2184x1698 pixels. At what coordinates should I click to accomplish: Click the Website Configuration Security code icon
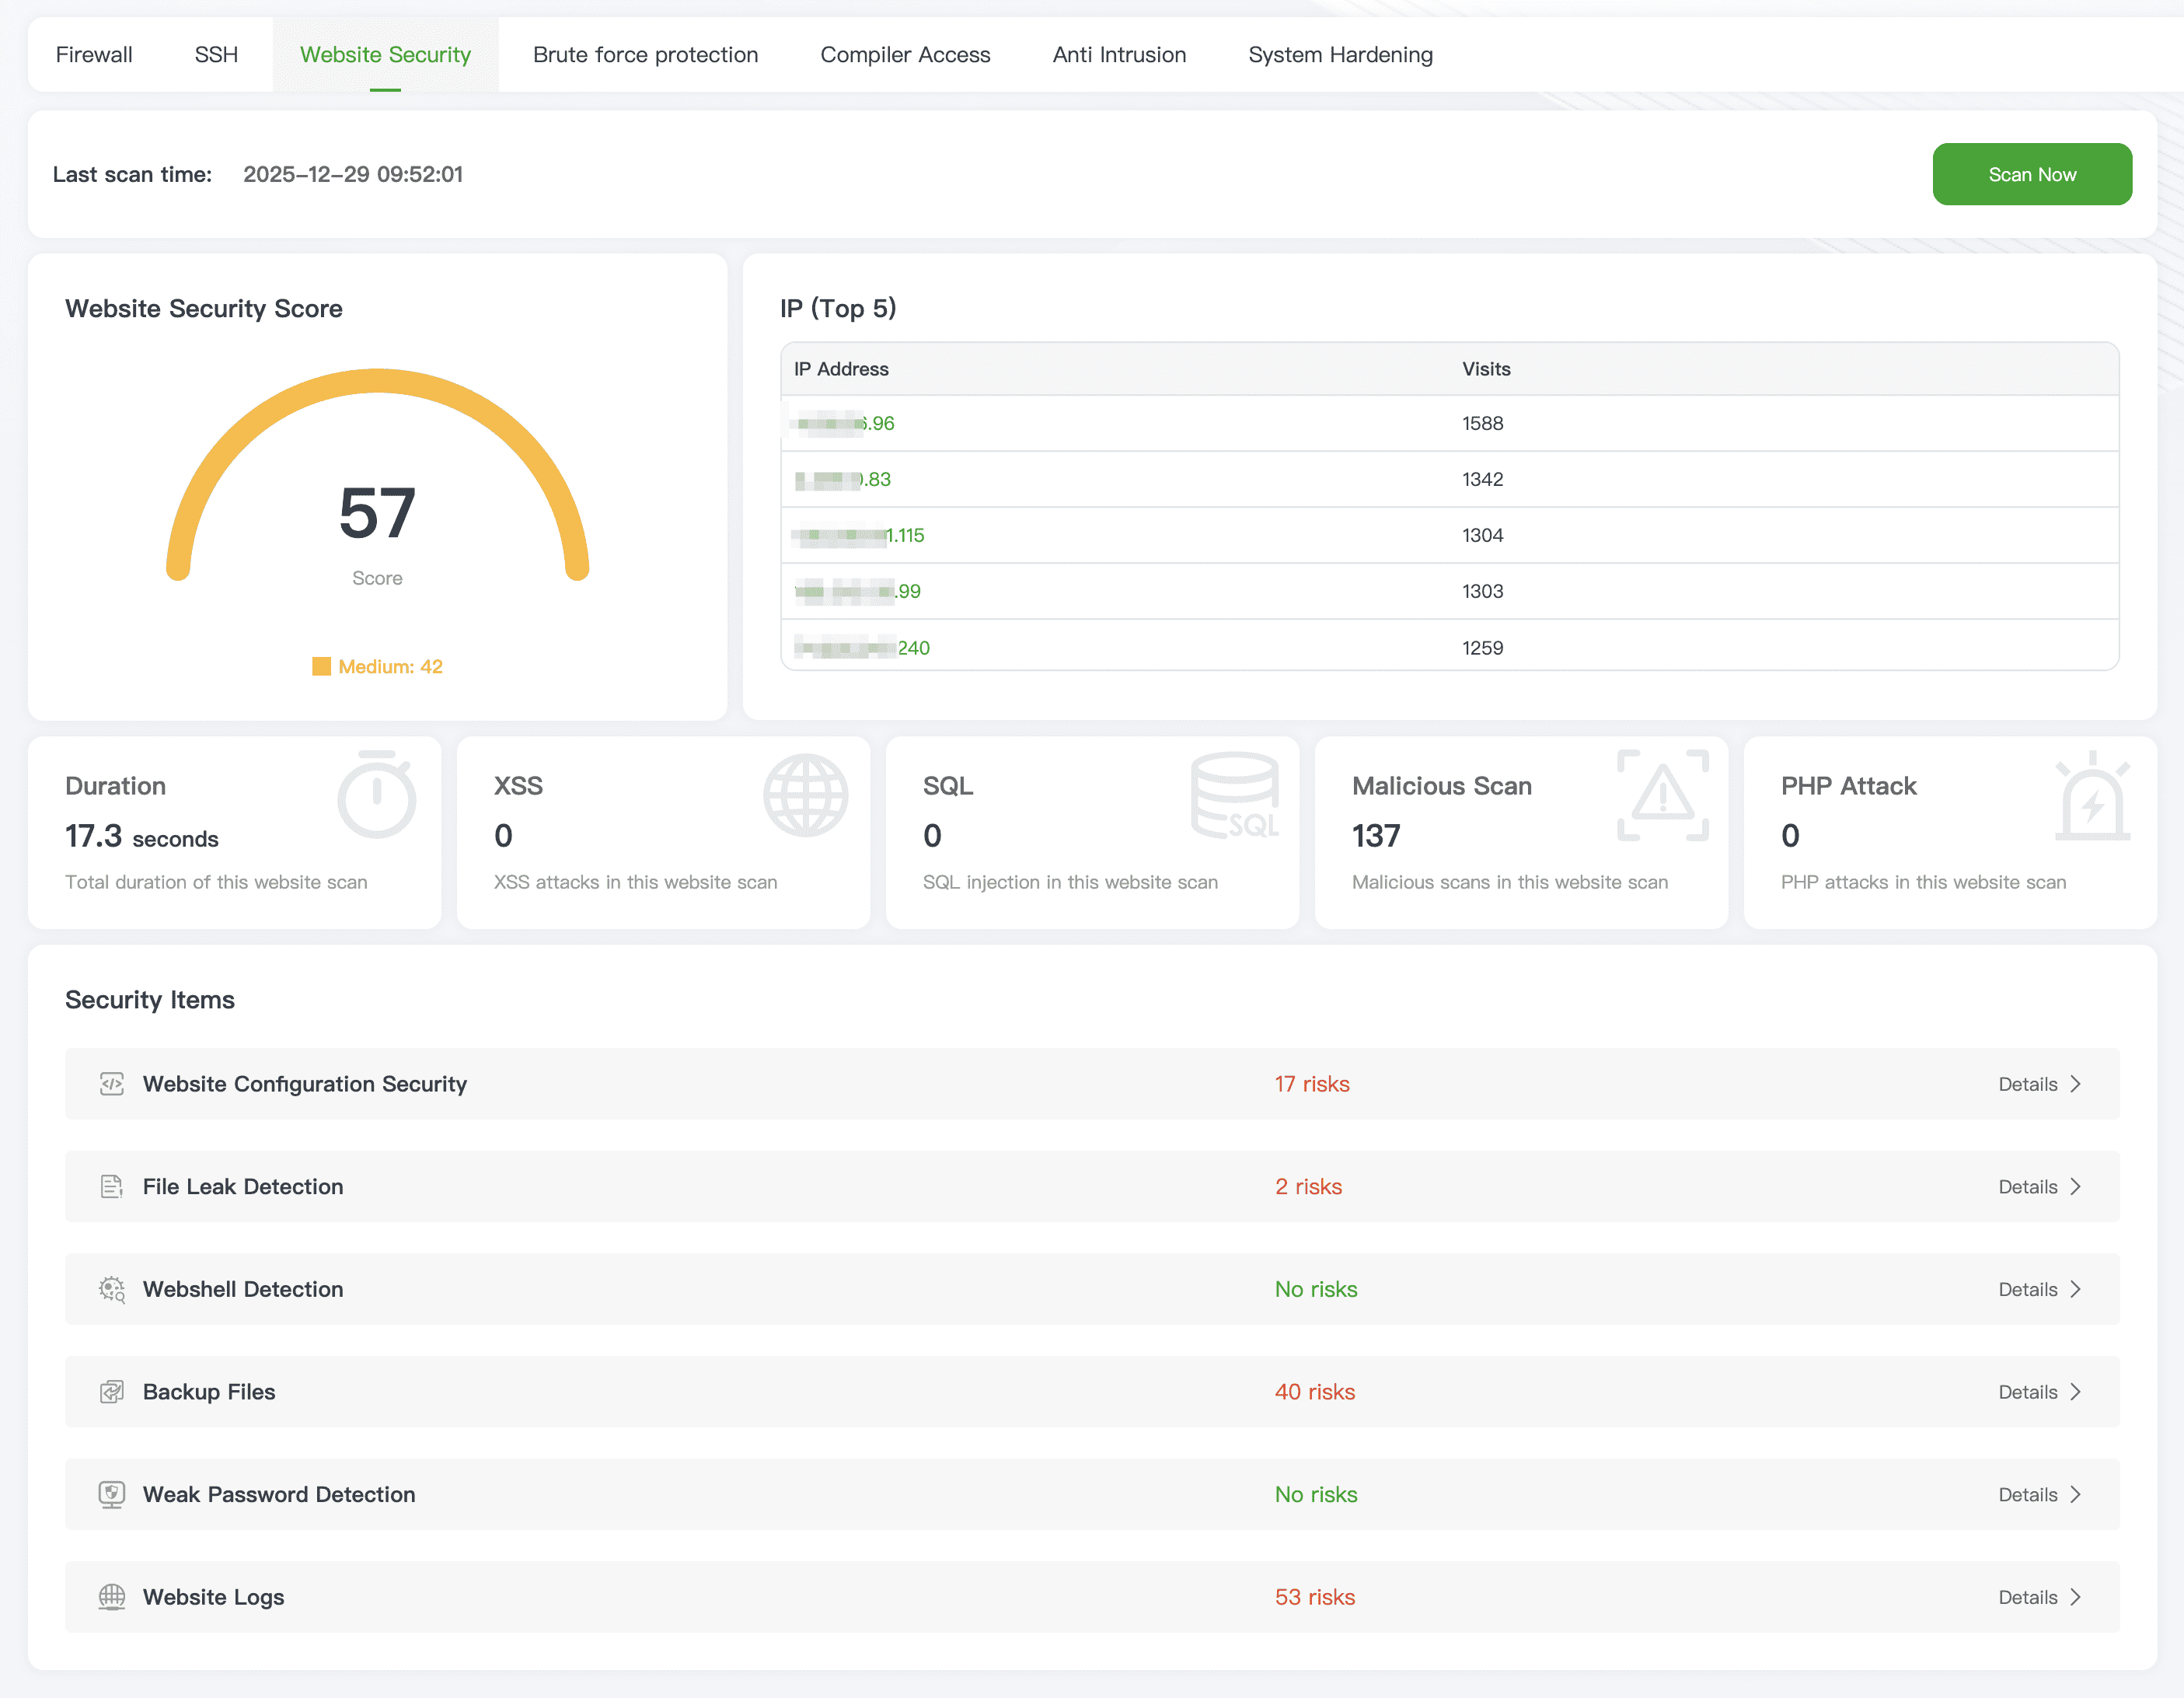pyautogui.click(x=112, y=1084)
